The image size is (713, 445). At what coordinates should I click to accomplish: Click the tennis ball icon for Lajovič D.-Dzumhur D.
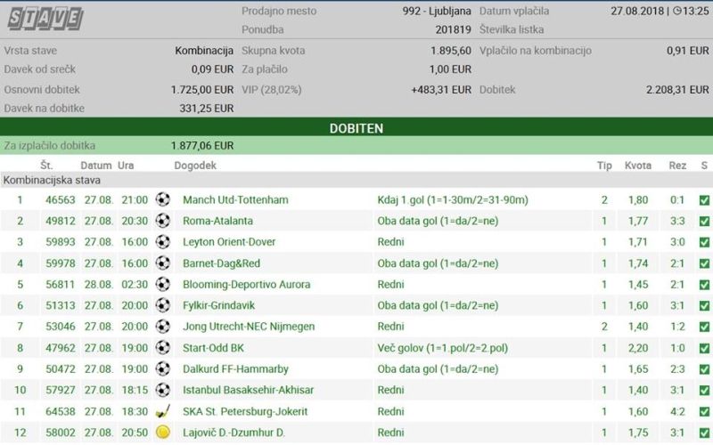coord(162,433)
